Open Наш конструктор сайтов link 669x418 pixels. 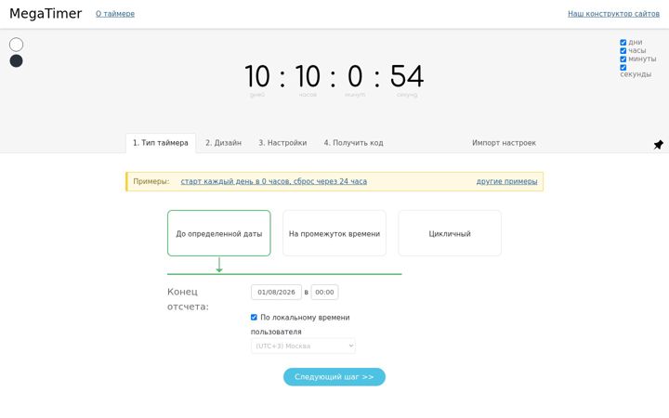[x=613, y=14]
